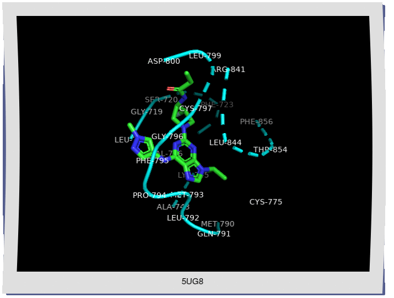The height and width of the screenshot is (298, 394).
Task: Click the GLN-791 residue label
Action: click(x=214, y=234)
